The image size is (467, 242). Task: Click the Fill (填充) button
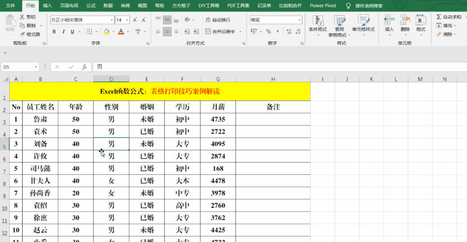[446, 25]
